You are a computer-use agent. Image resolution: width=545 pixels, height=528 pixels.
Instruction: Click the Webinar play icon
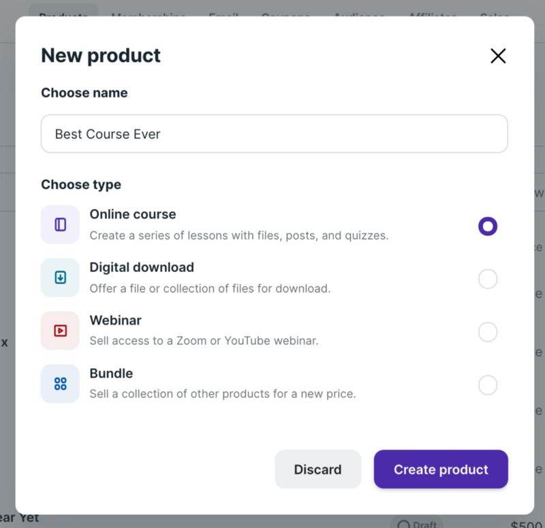coord(60,331)
